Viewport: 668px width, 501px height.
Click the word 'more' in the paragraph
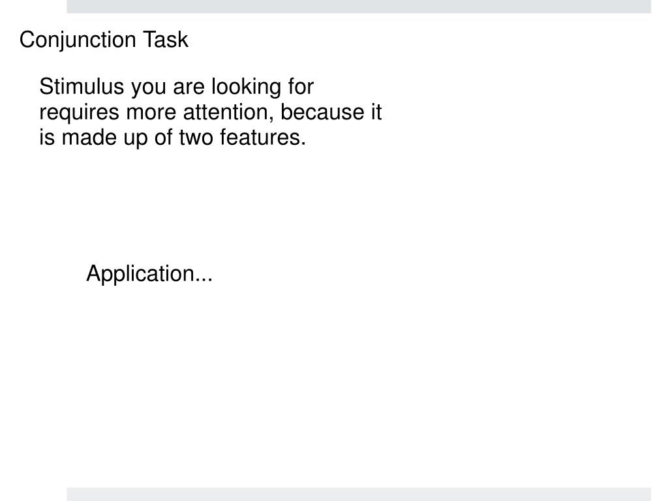pyautogui.click(x=151, y=114)
